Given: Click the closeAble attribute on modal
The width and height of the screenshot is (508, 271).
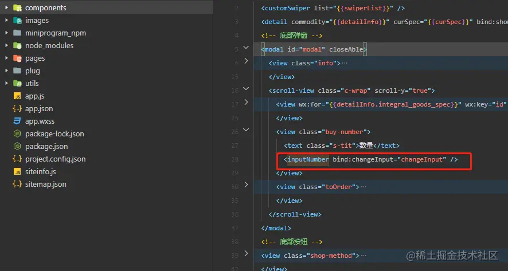Looking at the screenshot, I should coord(346,49).
